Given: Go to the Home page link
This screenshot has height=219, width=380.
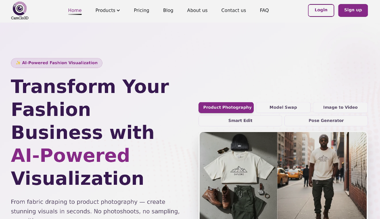Looking at the screenshot, I should tap(75, 10).
